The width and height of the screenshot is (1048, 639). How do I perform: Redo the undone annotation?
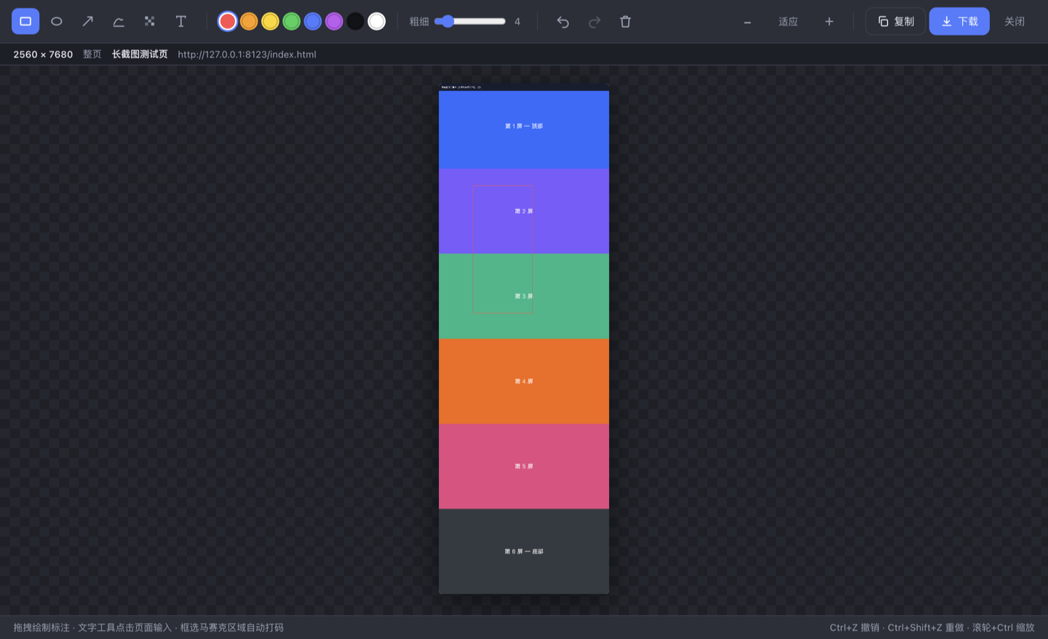coord(595,22)
